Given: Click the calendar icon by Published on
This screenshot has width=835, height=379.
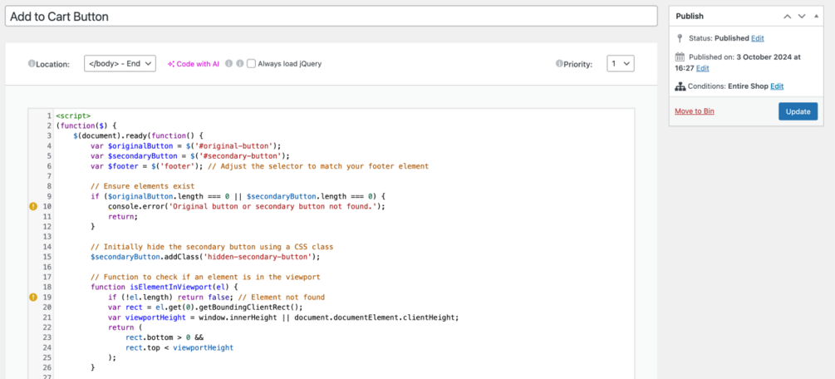Looking at the screenshot, I should [680, 57].
